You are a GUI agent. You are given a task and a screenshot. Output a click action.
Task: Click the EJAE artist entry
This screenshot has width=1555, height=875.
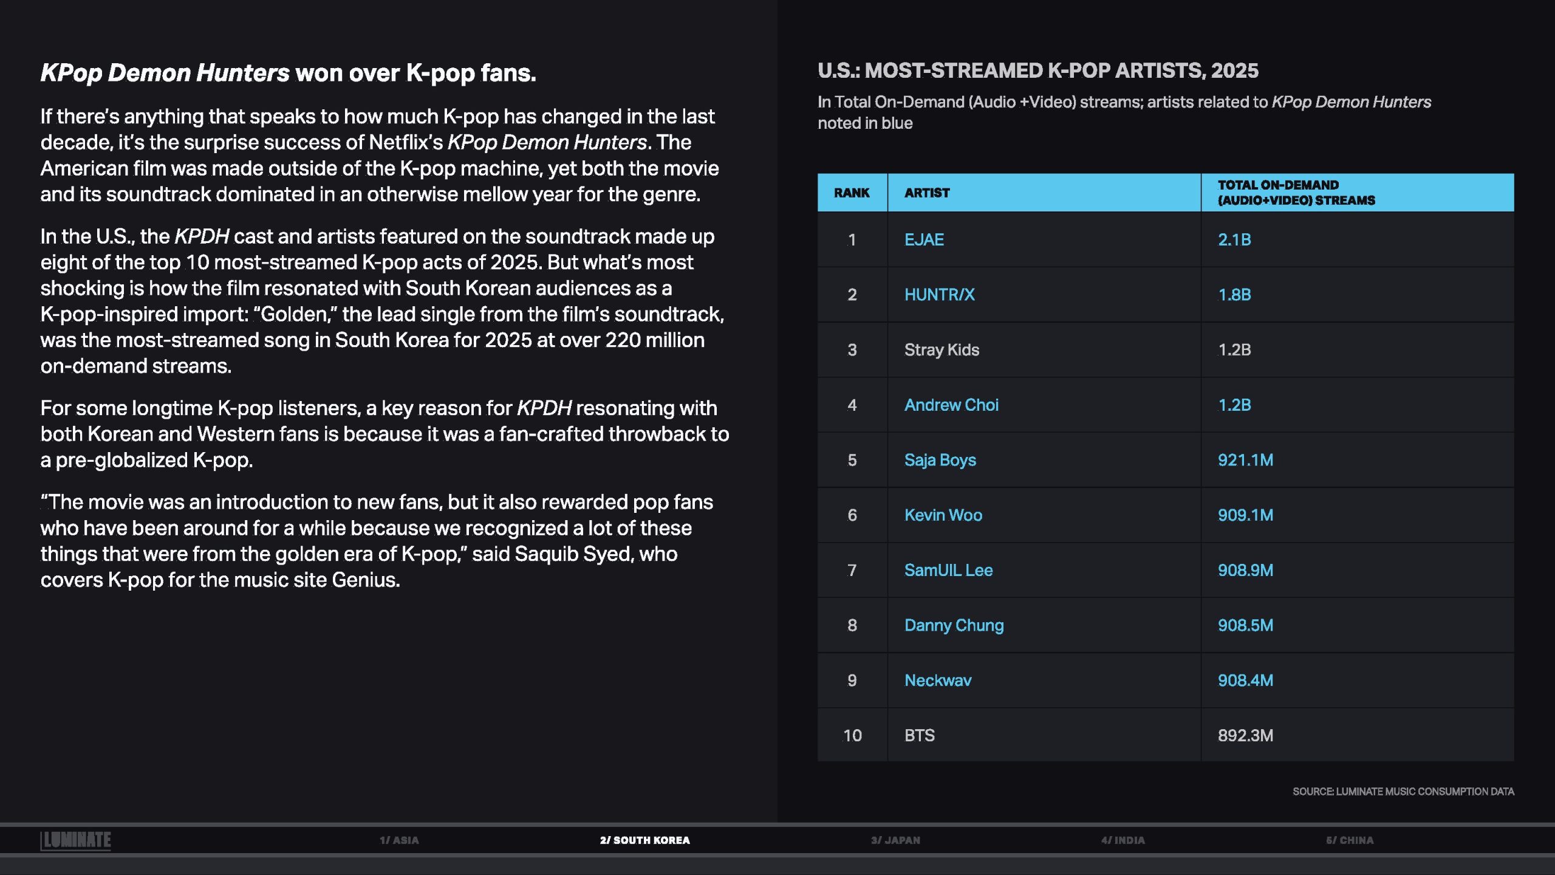pos(924,239)
